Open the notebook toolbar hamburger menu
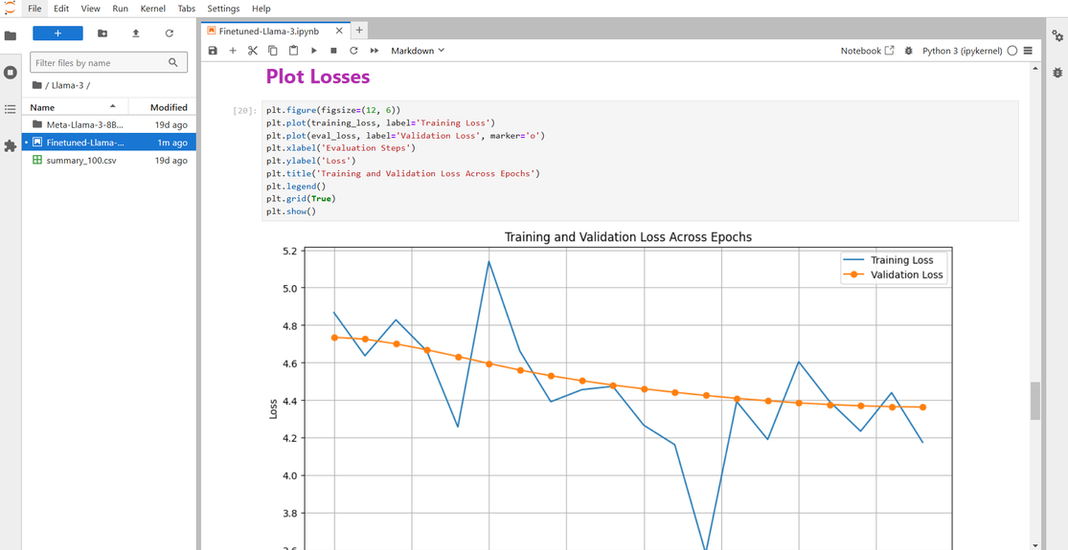Screen dimensions: 1068x550 [1028, 51]
